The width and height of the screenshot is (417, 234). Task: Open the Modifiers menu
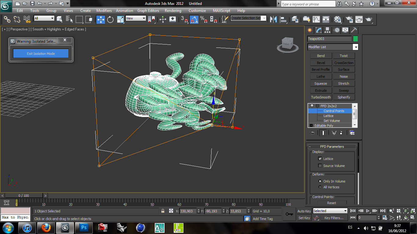pos(104,11)
